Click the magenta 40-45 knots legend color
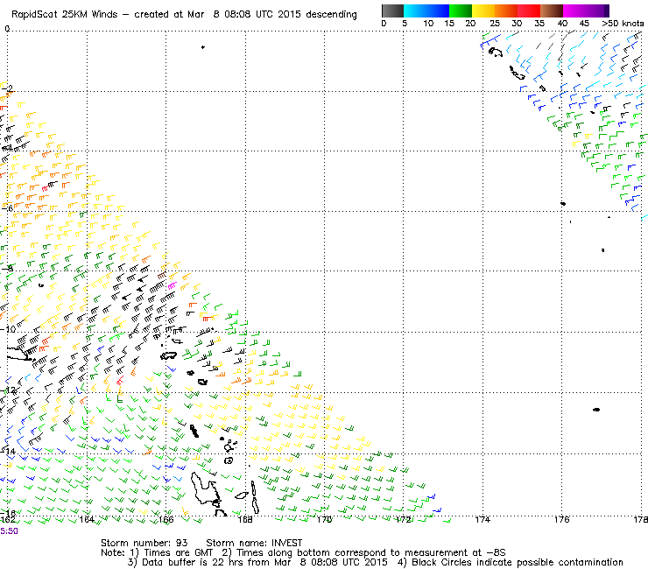648x569 pixels. (574, 11)
